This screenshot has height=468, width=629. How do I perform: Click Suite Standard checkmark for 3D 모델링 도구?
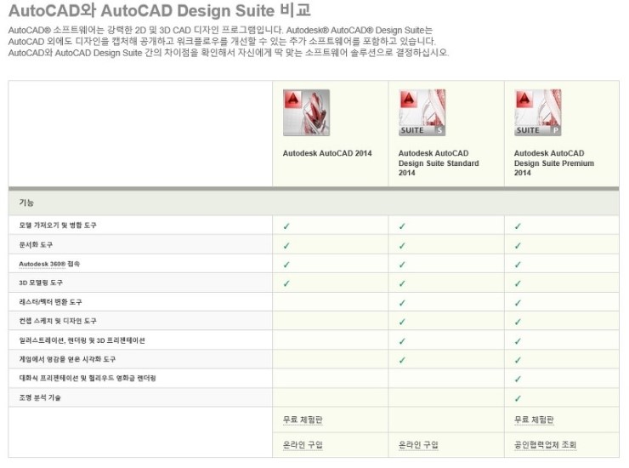[402, 283]
